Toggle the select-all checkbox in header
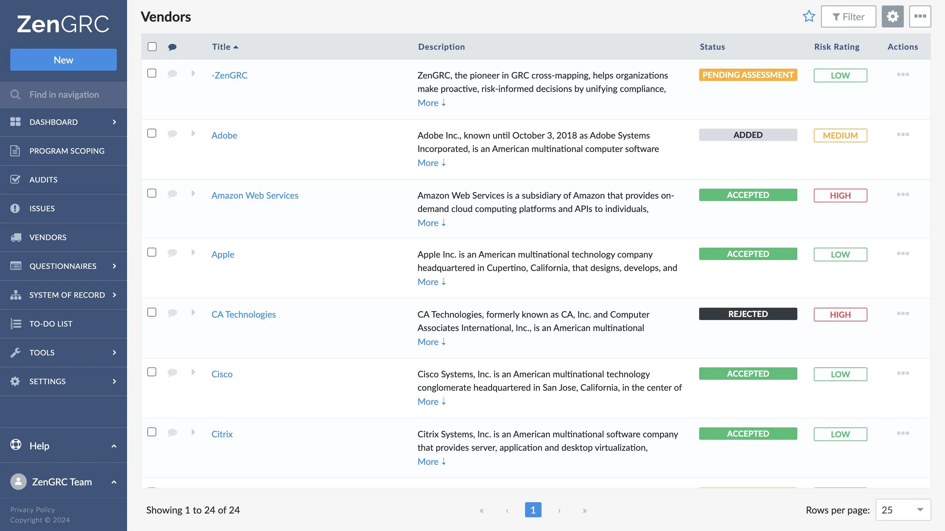 [x=152, y=47]
